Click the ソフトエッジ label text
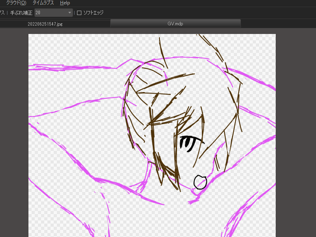316x237 pixels. coord(93,13)
